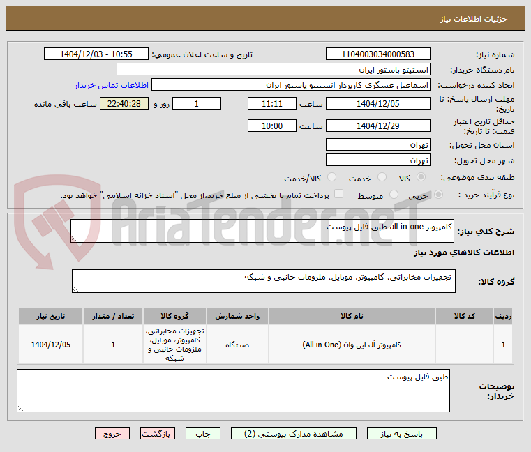This screenshot has height=452, width=531.
Task: Click the buyer notes textarea 'طبق فایل پیوست'
Action: tap(233, 391)
